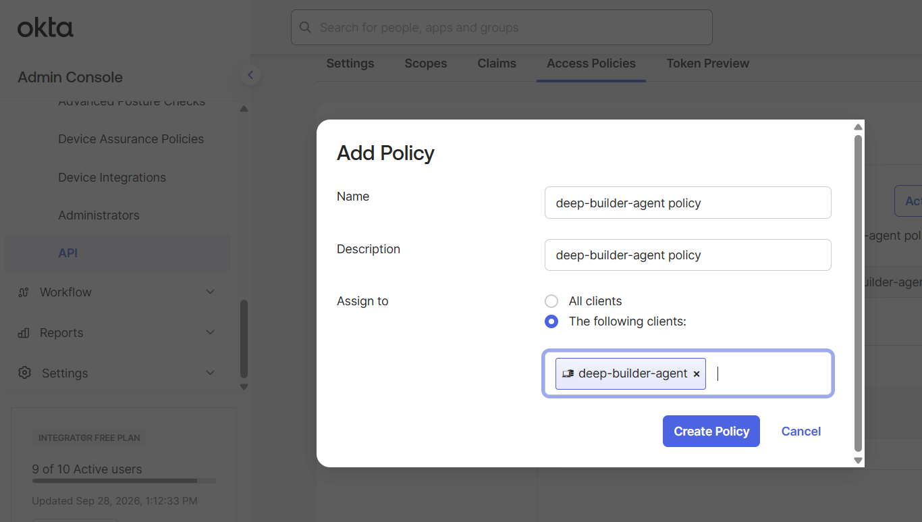Open the Access Policies tab

(x=591, y=63)
